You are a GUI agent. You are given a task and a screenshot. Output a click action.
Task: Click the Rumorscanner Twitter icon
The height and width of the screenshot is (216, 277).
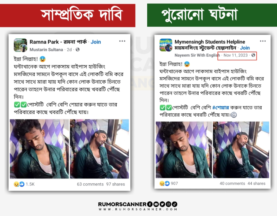pyautogui.click(x=162, y=204)
